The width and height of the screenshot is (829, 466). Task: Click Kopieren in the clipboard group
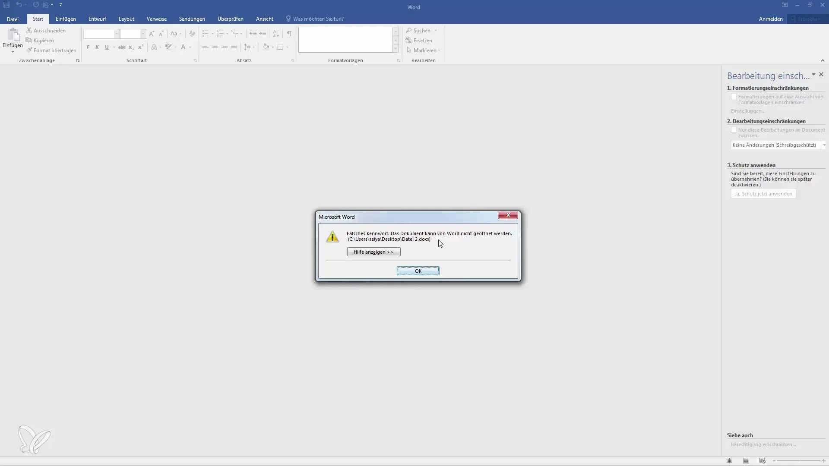click(x=40, y=41)
